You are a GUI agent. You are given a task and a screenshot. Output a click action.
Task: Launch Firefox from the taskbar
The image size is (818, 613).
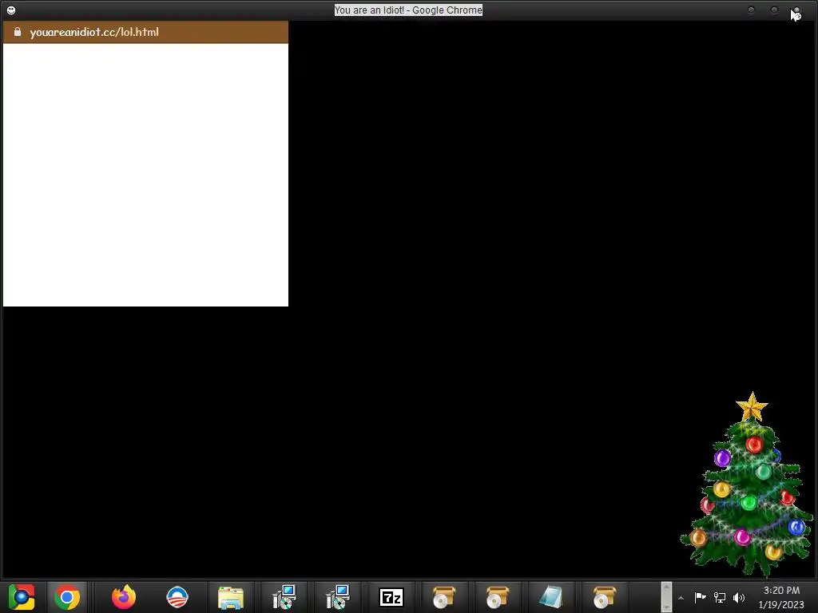click(x=124, y=597)
